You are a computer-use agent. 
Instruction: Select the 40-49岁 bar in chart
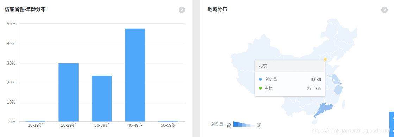(x=135, y=75)
